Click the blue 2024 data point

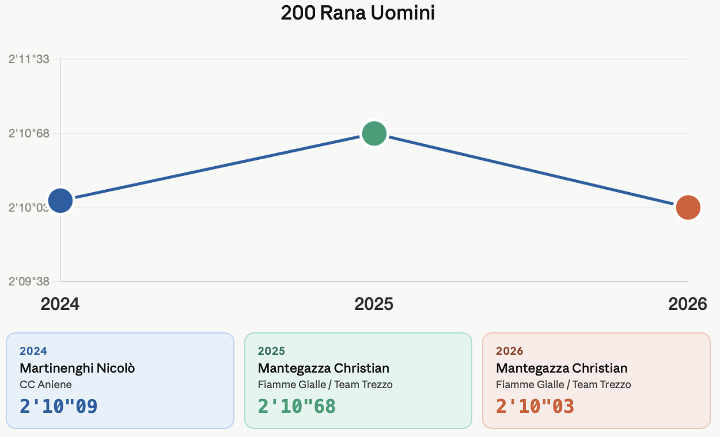pos(60,200)
